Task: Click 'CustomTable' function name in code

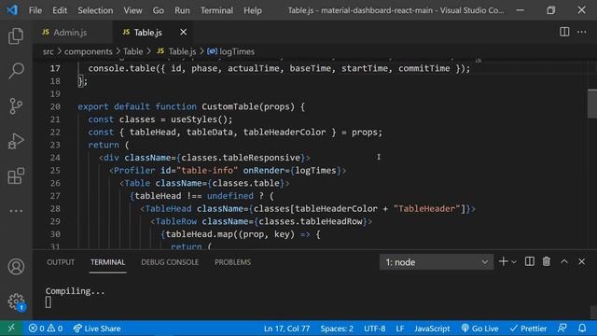Action: 230,106
